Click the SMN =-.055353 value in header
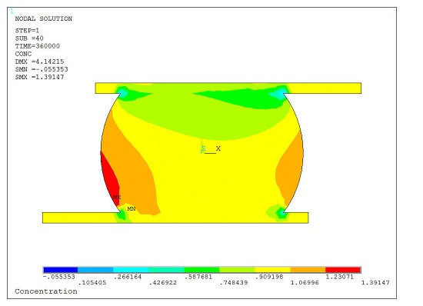This screenshot has height=306, width=423. 42,69
